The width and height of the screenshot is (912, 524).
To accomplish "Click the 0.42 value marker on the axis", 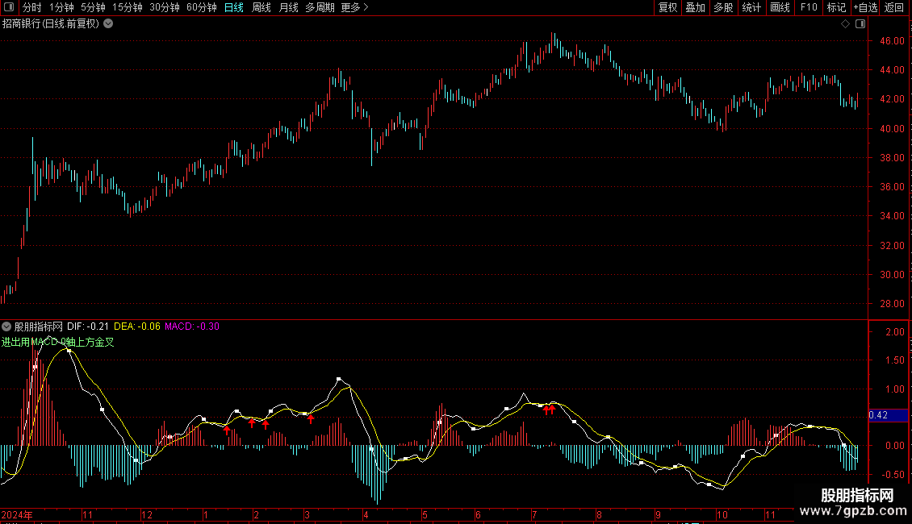I will pyautogui.click(x=888, y=415).
